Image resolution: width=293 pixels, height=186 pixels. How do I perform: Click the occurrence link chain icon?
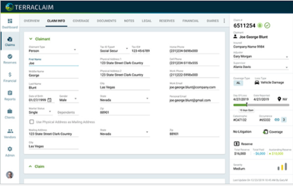tap(277, 120)
